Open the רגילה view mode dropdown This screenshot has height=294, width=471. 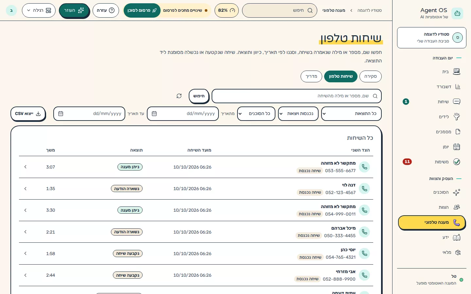click(x=39, y=10)
